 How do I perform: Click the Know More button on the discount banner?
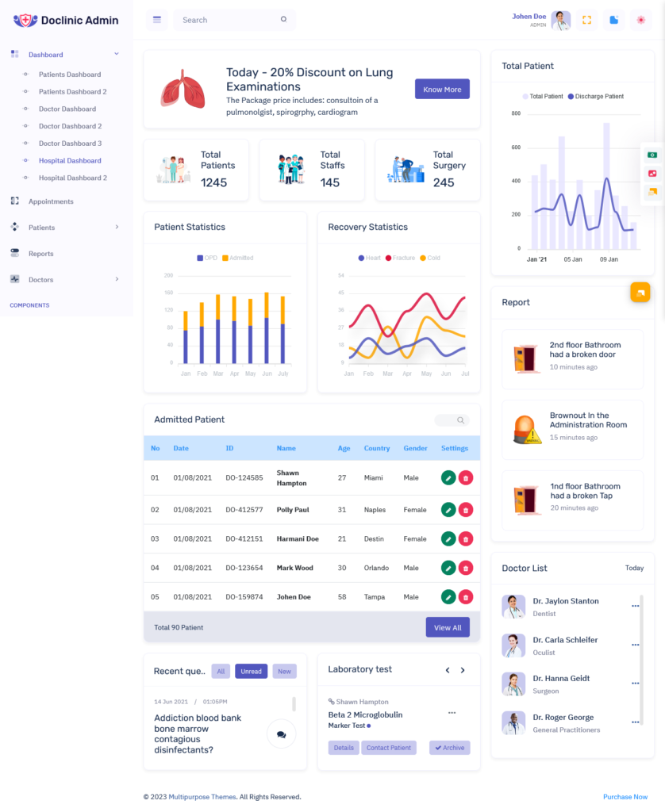coord(442,89)
